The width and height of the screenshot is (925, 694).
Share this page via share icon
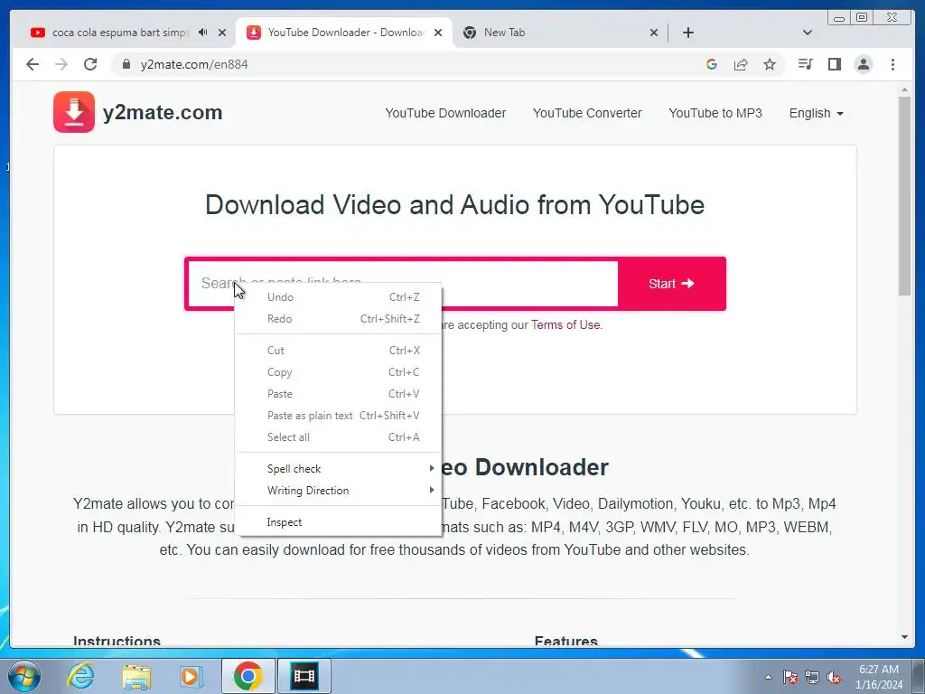point(741,64)
